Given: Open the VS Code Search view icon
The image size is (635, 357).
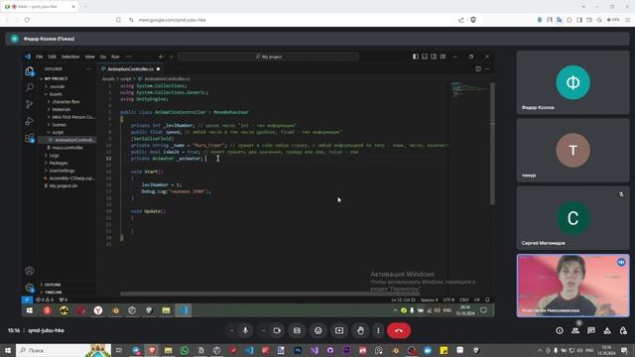Looking at the screenshot, I should point(29,87).
